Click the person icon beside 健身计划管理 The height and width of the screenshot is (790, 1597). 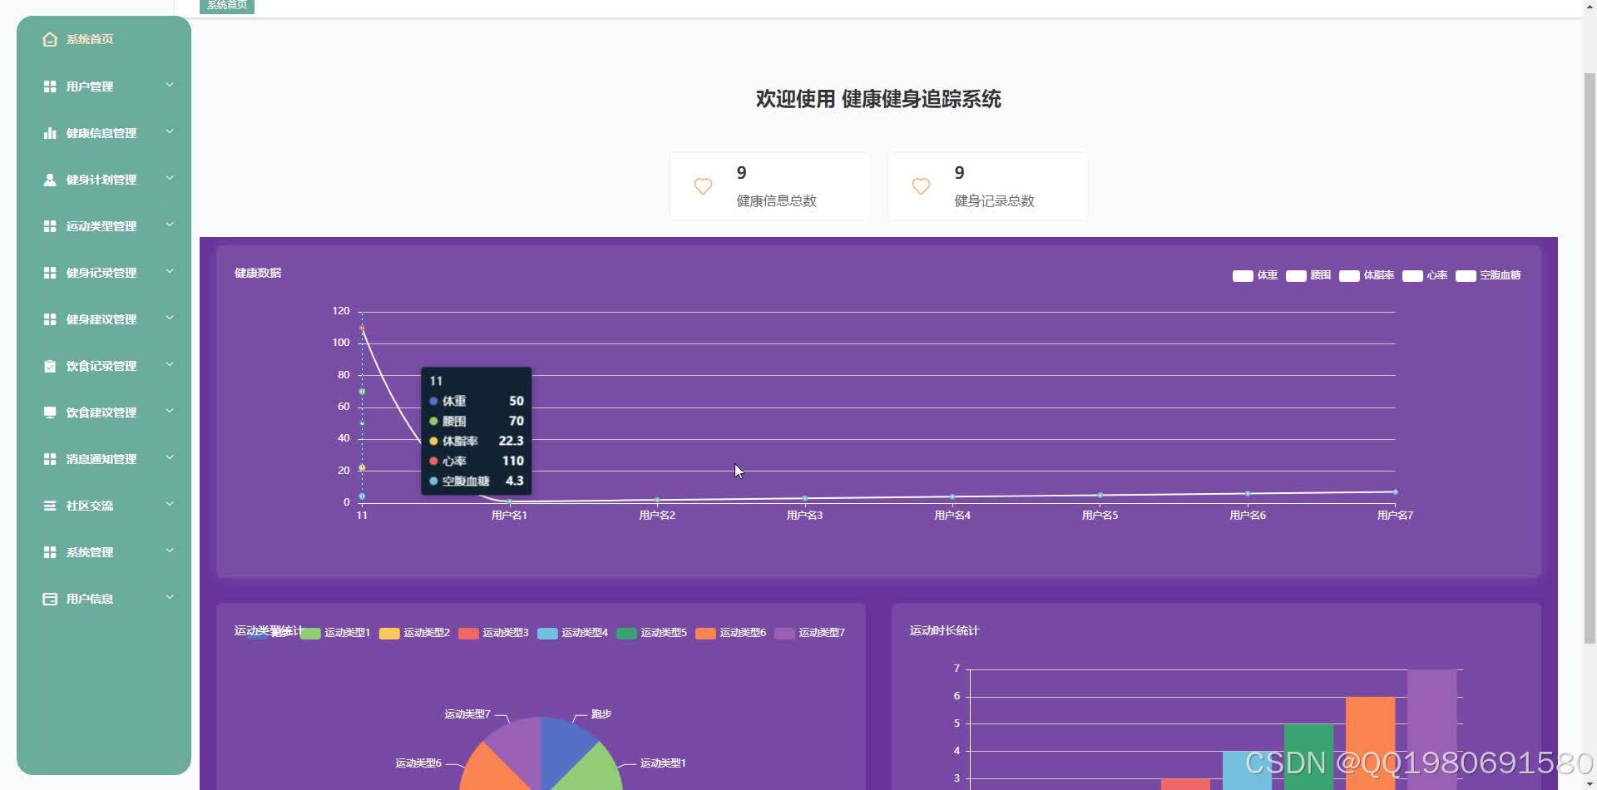tap(49, 178)
